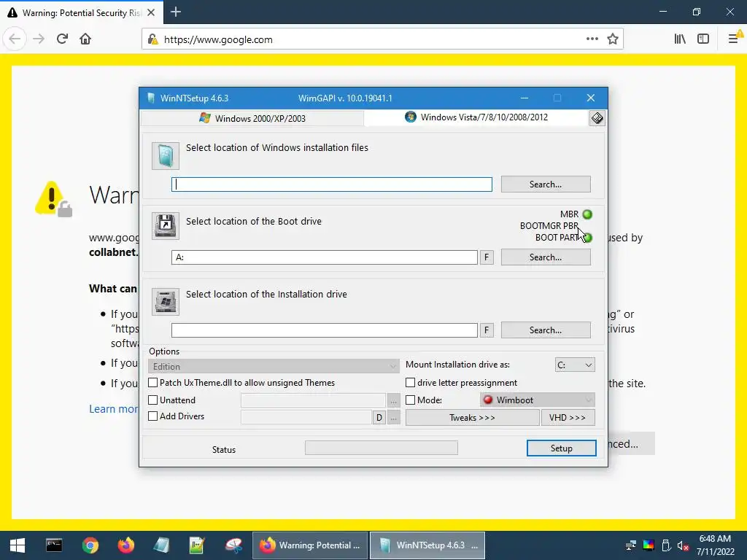The height and width of the screenshot is (560, 747).
Task: Click the BOOT PART green status light
Action: (587, 238)
